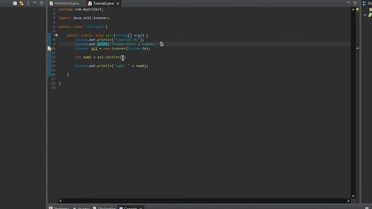Click class name 'Tutorial2' on line 5
The image size is (372, 209).
94,27
